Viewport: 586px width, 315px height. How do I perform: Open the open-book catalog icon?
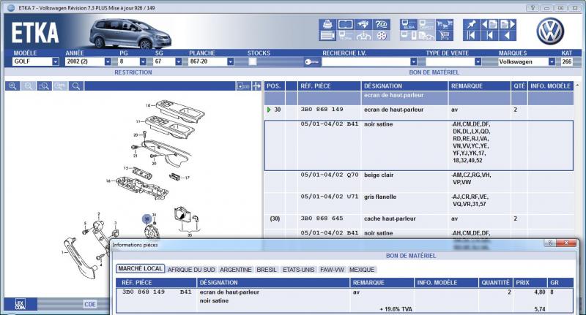[345, 25]
